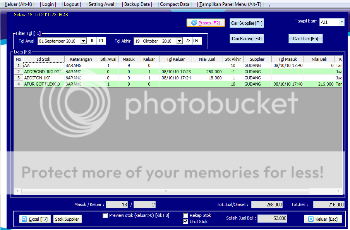Click the Cari Barang [F4] button
350x230 pixels.
tap(247, 39)
